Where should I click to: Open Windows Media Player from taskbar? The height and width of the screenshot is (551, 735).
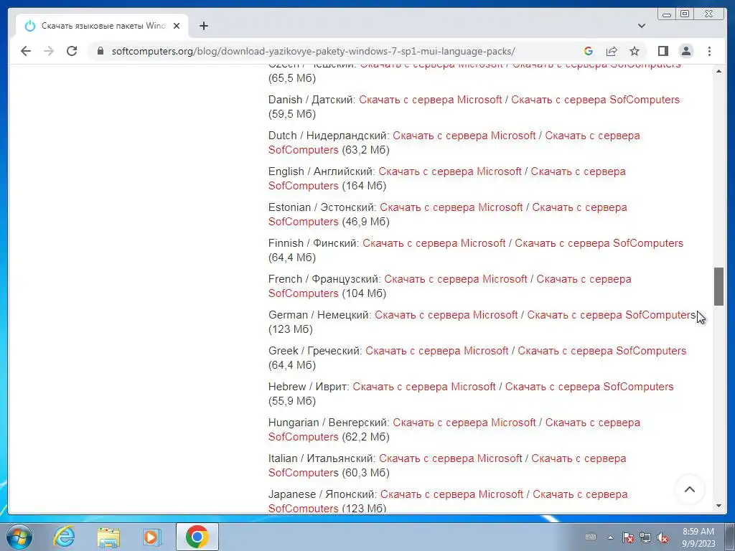point(152,537)
